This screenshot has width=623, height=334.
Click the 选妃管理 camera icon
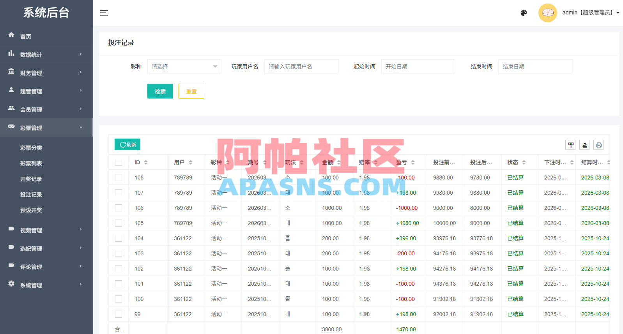coord(11,247)
